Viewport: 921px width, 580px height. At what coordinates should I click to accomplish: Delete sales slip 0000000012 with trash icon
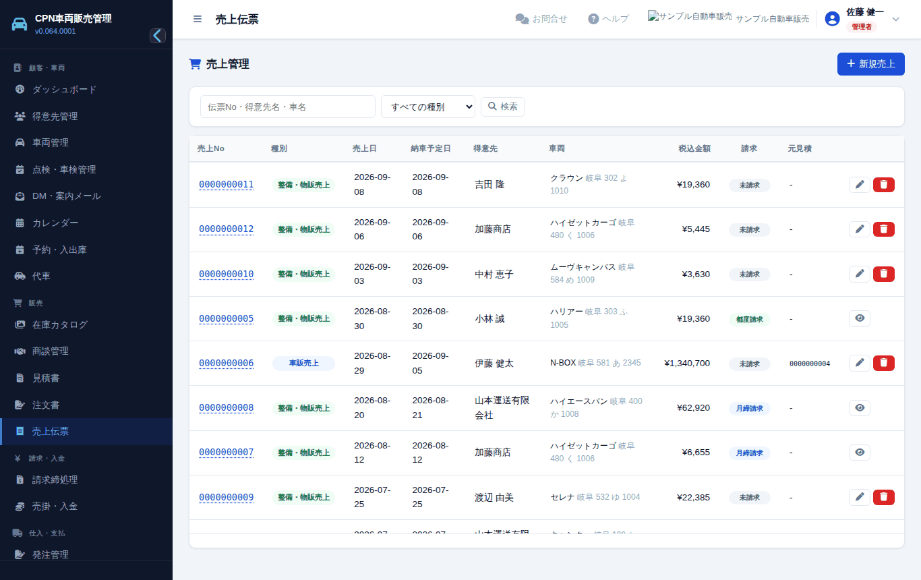click(x=884, y=229)
